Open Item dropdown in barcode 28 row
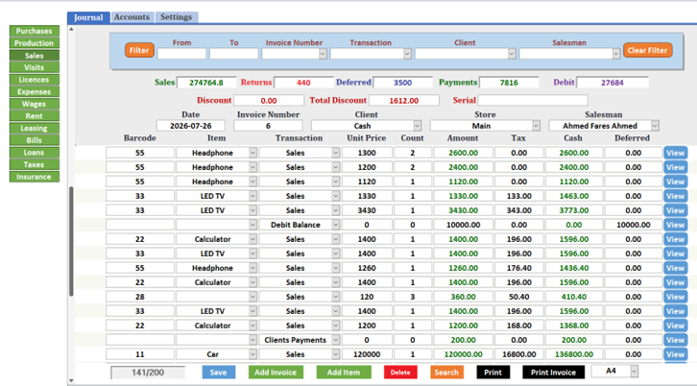 252,297
